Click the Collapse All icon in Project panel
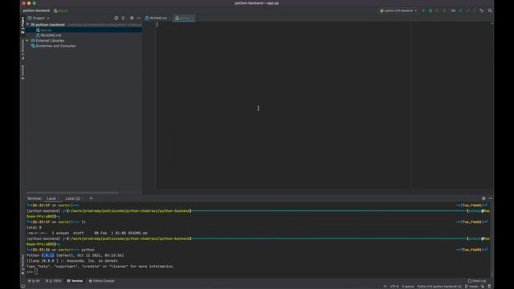 (x=123, y=18)
